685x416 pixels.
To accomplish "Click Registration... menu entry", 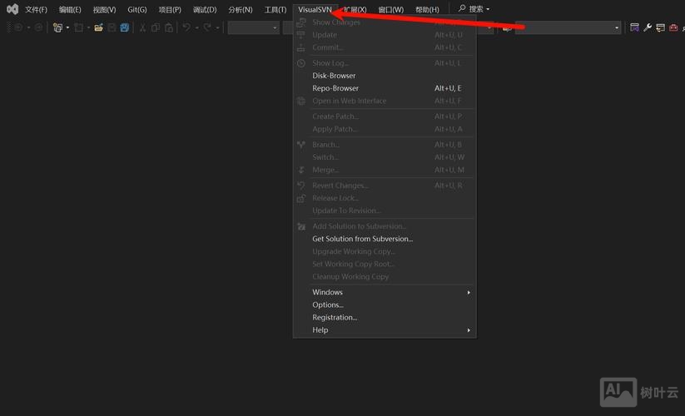I will point(335,317).
